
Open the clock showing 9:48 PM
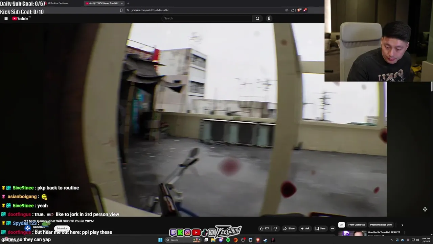426,240
